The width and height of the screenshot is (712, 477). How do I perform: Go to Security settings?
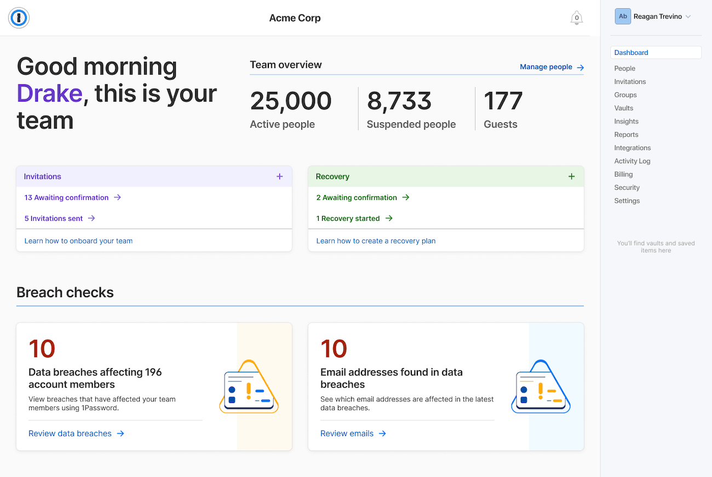click(x=627, y=187)
